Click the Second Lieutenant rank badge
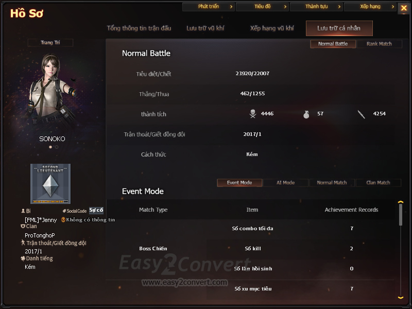The image size is (412, 309). (x=50, y=184)
